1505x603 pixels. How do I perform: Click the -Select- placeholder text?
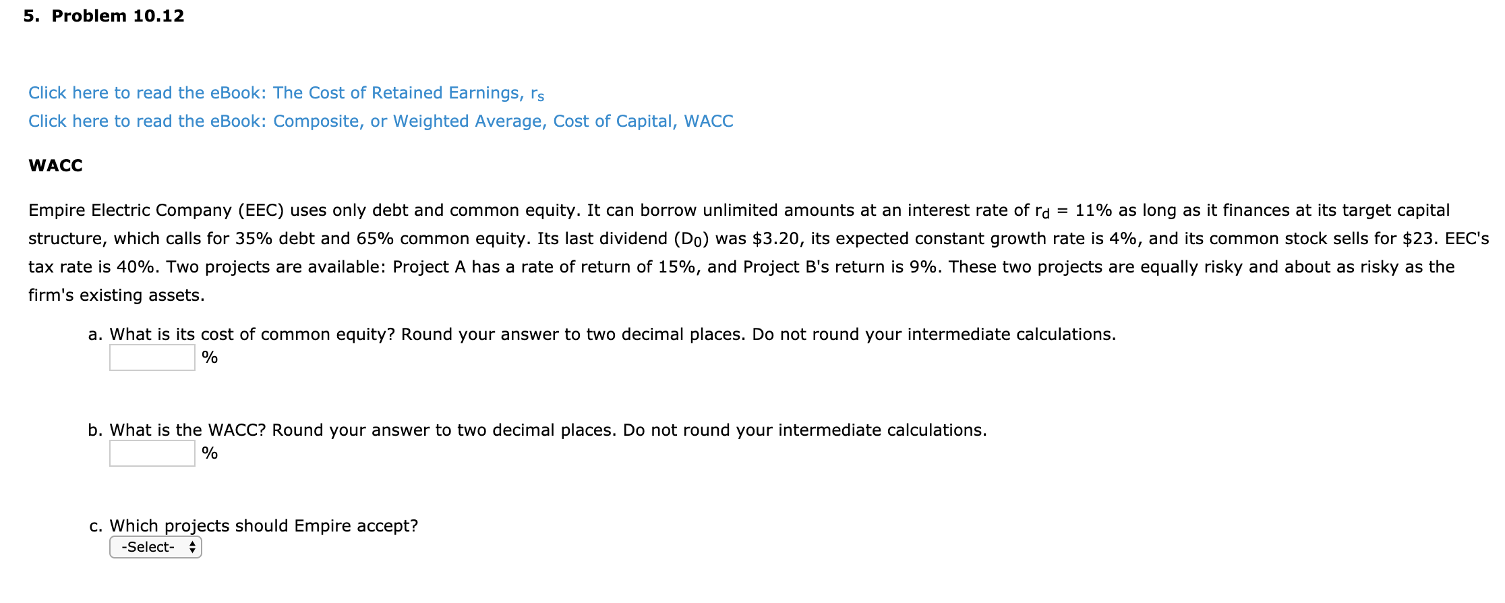tap(147, 547)
